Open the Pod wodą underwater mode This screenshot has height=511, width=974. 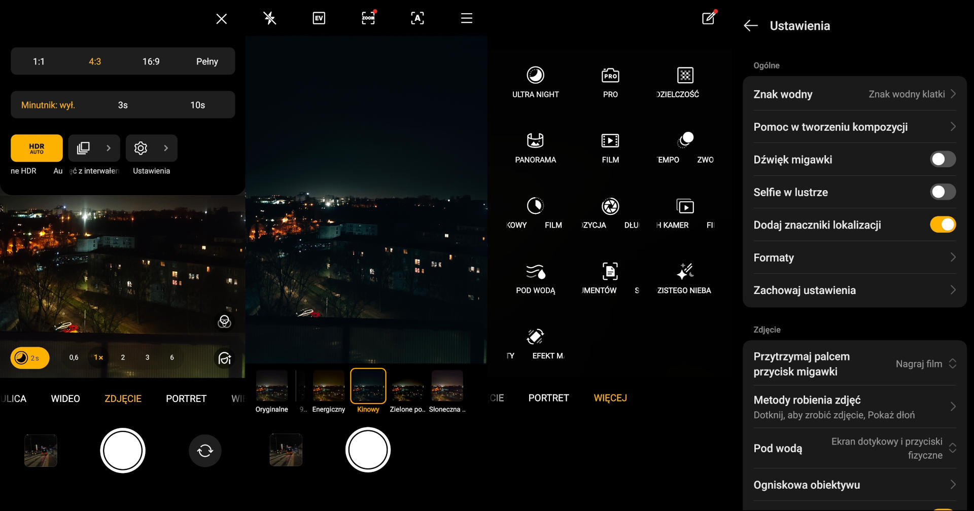click(x=535, y=278)
